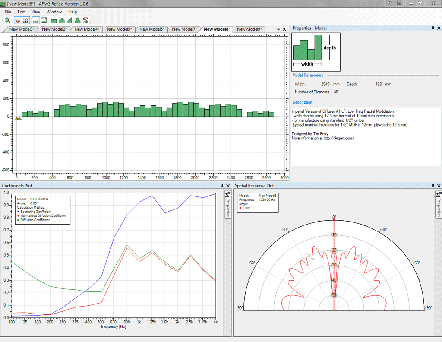Open the View menu
Image resolution: width=442 pixels, height=342 pixels.
coord(35,12)
